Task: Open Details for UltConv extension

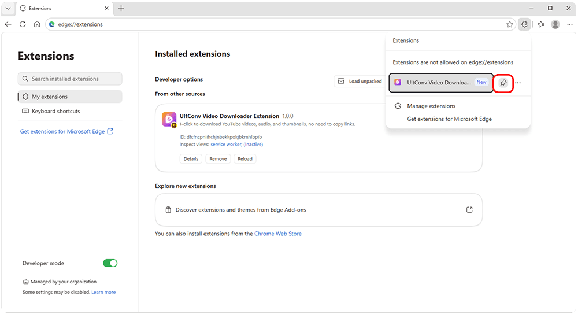Action: [x=191, y=159]
